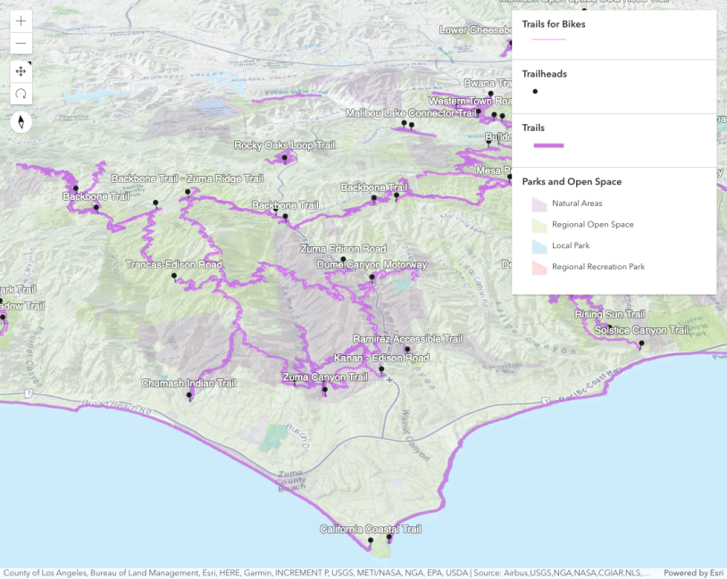This screenshot has height=579, width=727.
Task: Open the Solstice Canyon Trail trailhead marker
Action: 641,343
